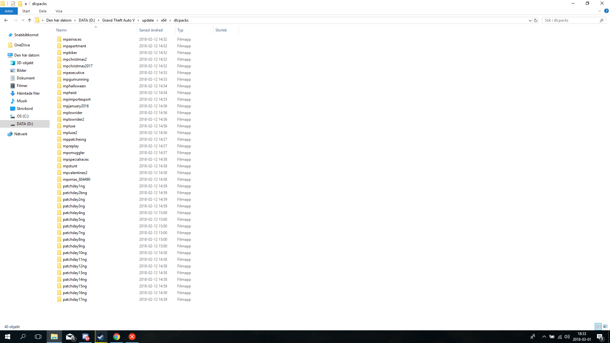Image resolution: width=610 pixels, height=343 pixels.
Task: Expand the chevron after 'x64' in breadcrumb
Action: [x=170, y=20]
